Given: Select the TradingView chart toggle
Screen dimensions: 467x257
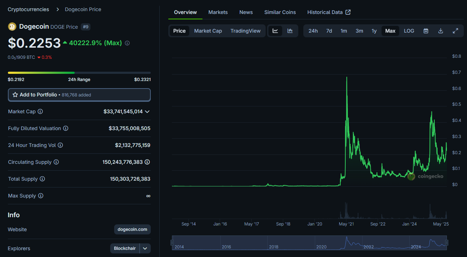Looking at the screenshot, I should tap(246, 31).
